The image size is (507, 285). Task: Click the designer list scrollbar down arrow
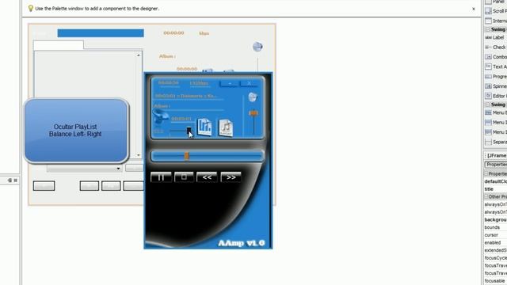(139, 155)
